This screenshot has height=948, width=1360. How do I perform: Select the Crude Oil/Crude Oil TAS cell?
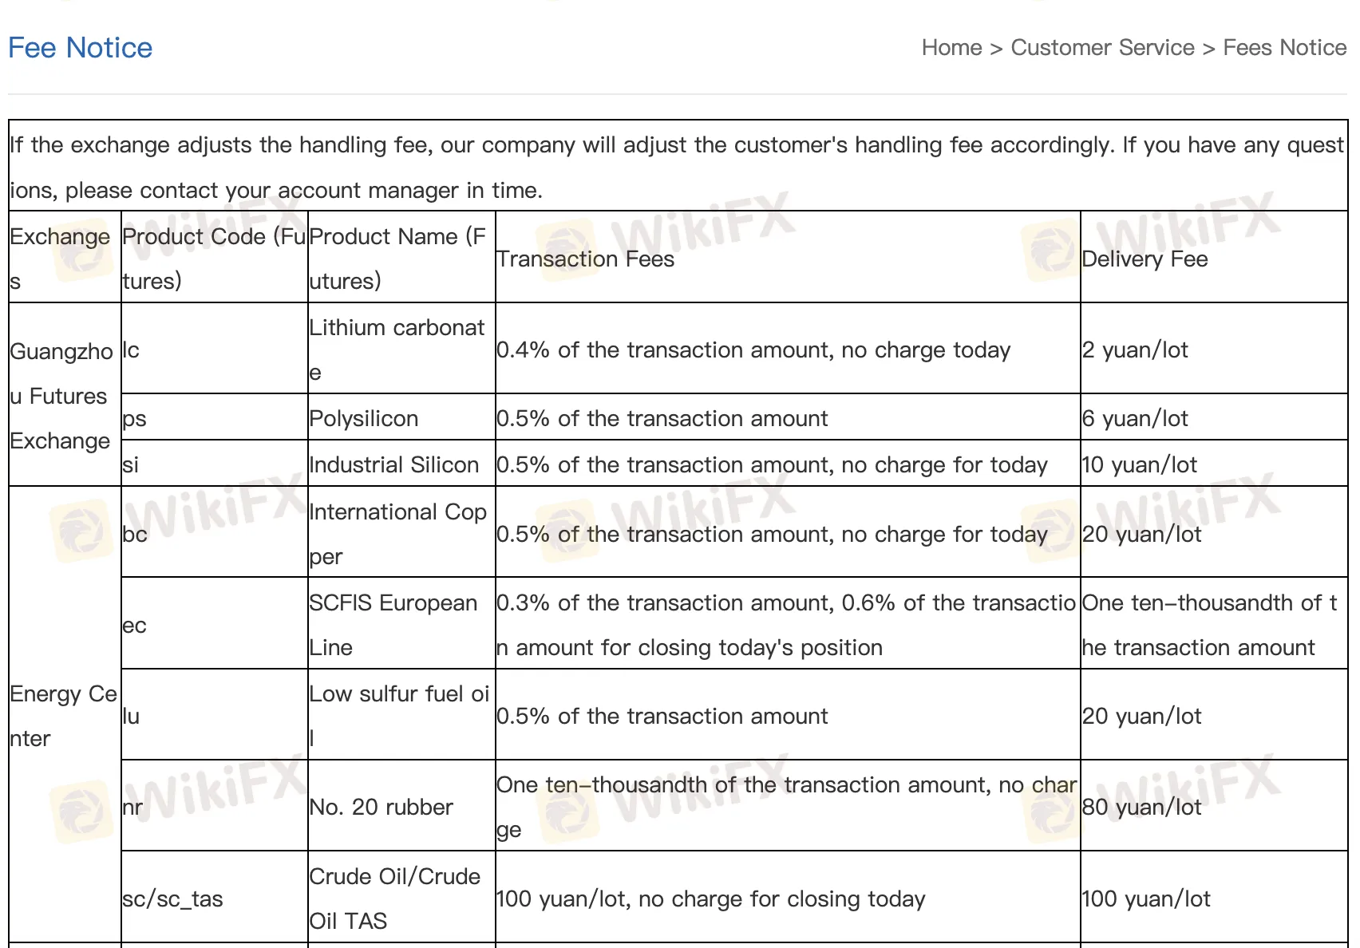tap(395, 898)
